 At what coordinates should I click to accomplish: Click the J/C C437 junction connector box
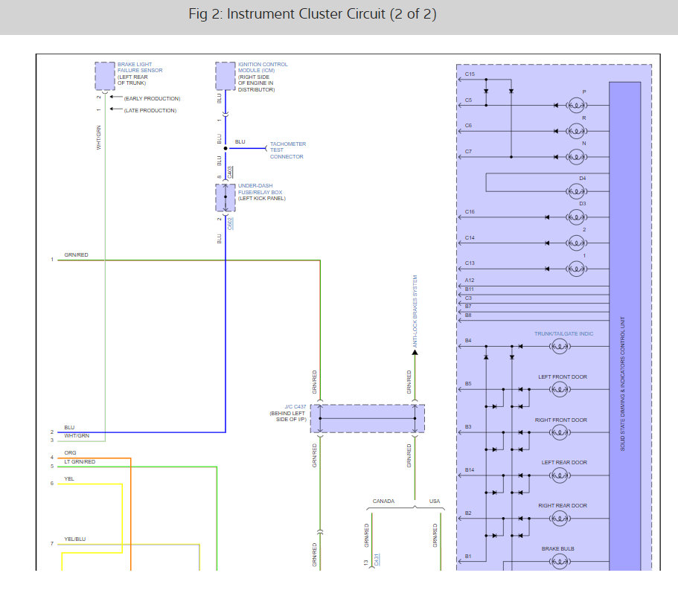368,418
